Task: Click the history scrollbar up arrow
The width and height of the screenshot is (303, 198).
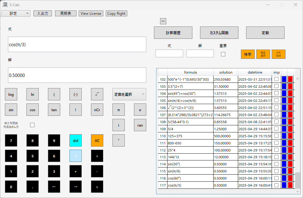Action: pyautogui.click(x=297, y=79)
